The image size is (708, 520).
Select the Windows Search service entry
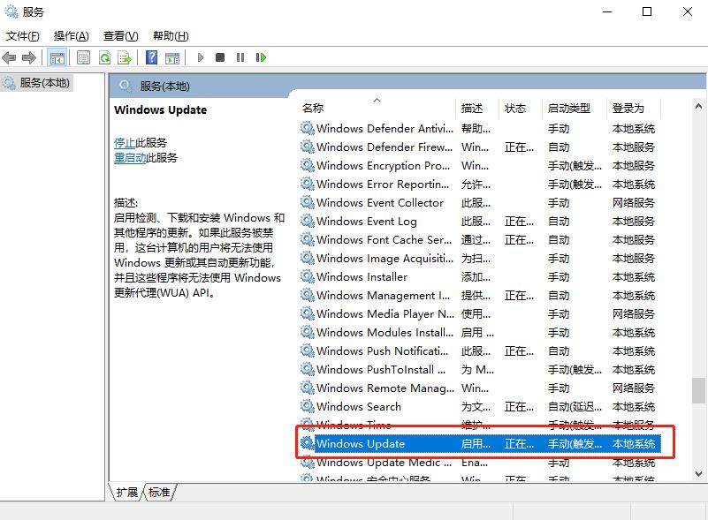click(361, 406)
